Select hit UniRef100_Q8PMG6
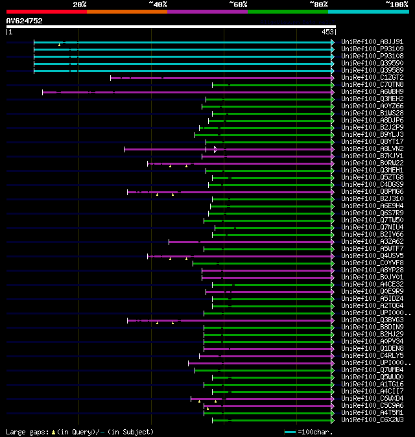 coord(372,192)
